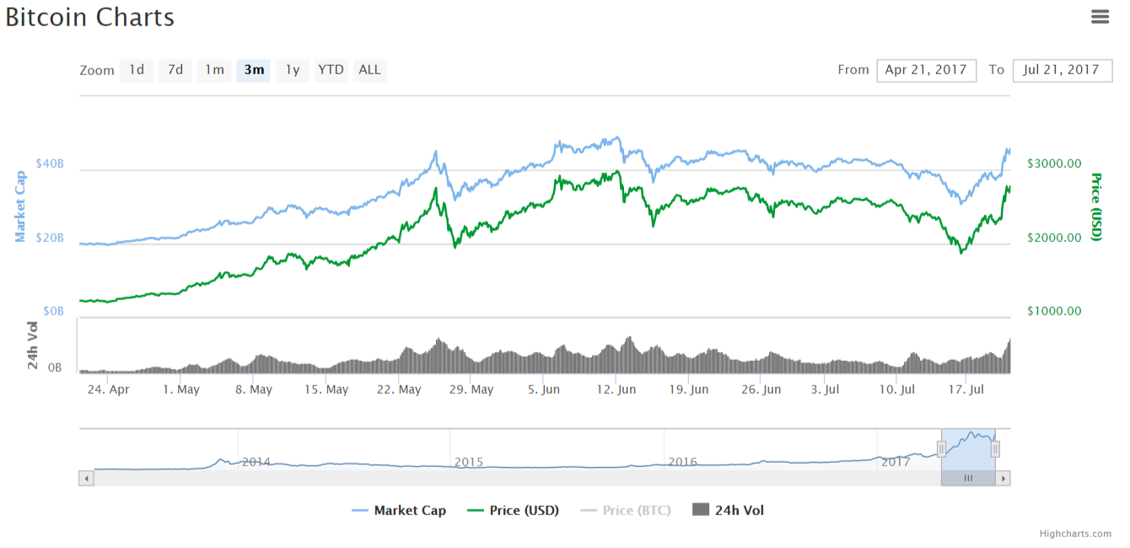Click the navigator scrollbar left arrow
This screenshot has width=1130, height=548.
86,478
